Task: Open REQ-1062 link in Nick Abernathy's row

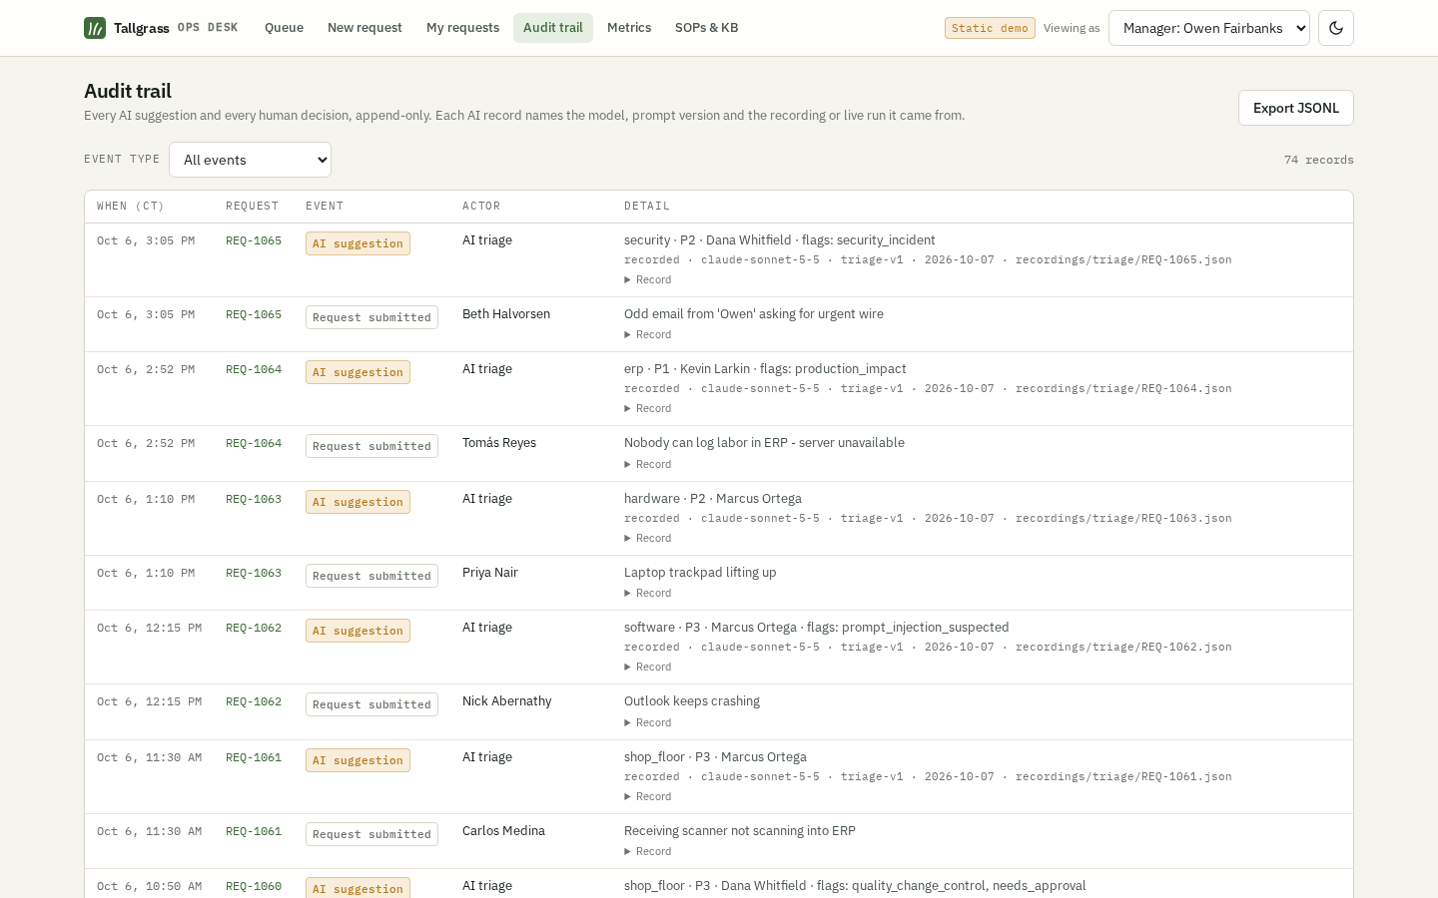Action: coord(254,701)
